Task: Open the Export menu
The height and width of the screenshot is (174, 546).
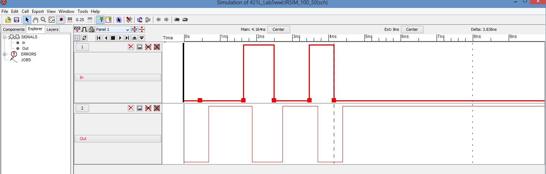Action: pyautogui.click(x=38, y=11)
